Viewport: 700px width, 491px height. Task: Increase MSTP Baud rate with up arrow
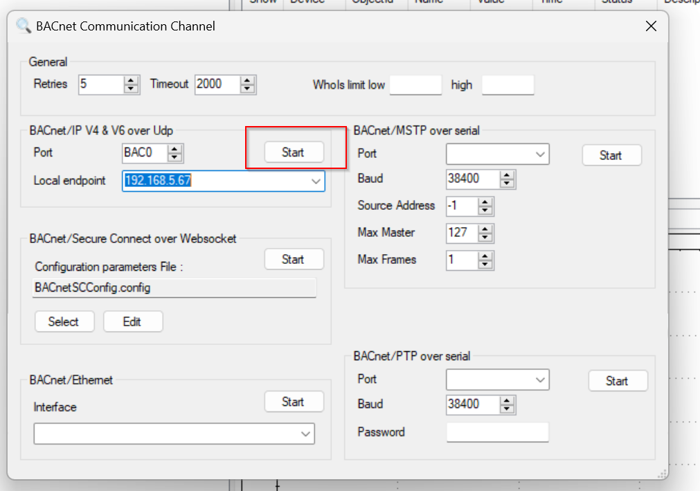tap(507, 175)
